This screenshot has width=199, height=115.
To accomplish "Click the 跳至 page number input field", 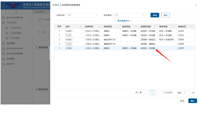I will pyautogui.click(x=187, y=92).
